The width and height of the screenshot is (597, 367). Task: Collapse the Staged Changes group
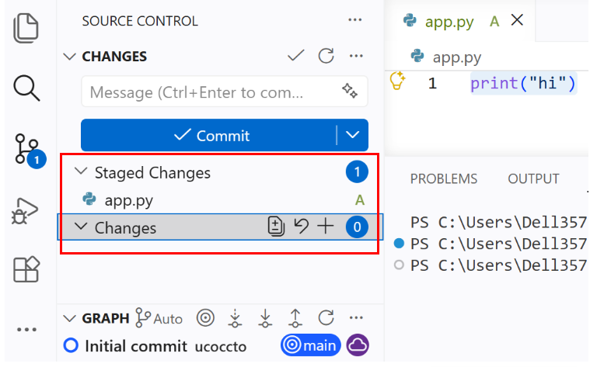pos(81,171)
